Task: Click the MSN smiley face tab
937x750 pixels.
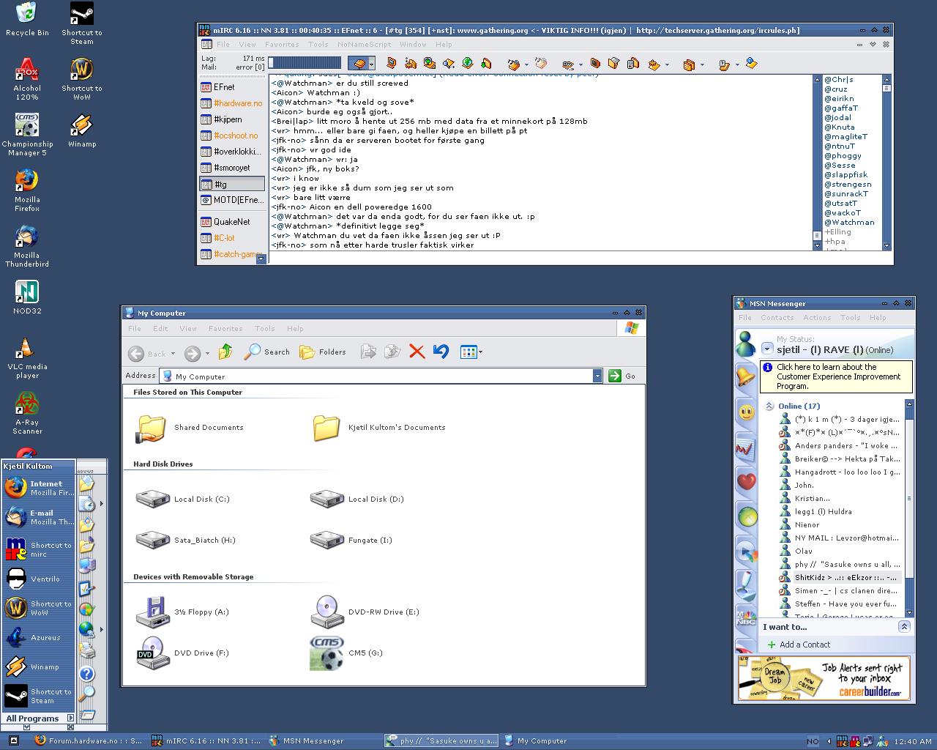Action: click(745, 412)
